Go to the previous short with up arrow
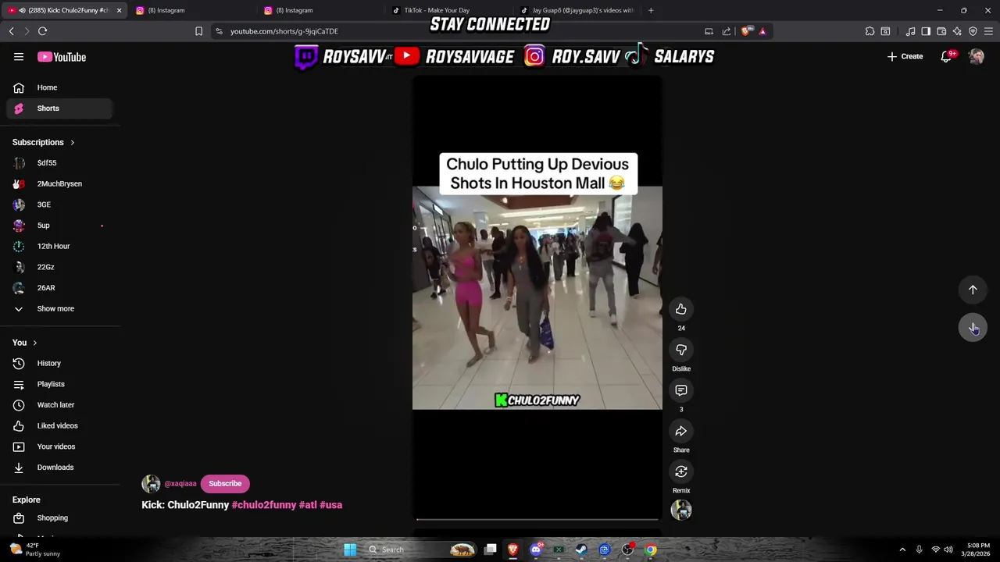The image size is (1000, 562). [x=973, y=290]
